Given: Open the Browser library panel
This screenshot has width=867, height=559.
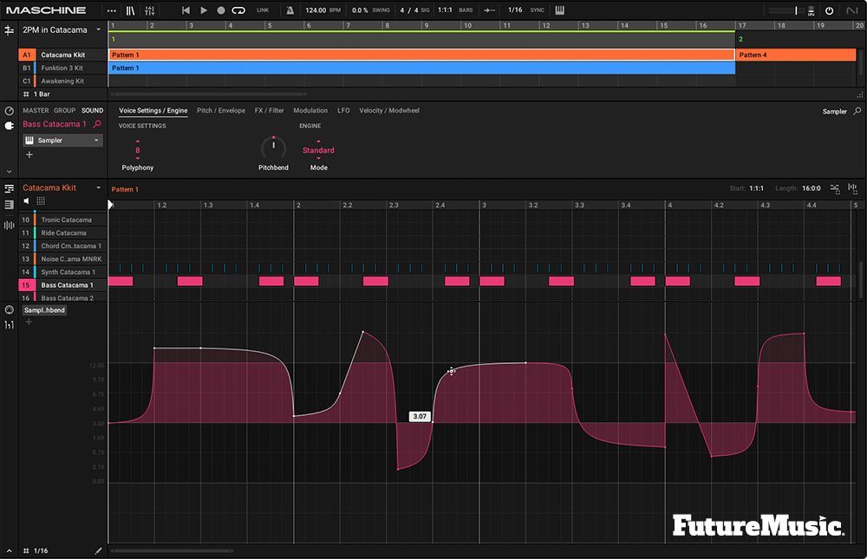Looking at the screenshot, I should pyautogui.click(x=130, y=10).
